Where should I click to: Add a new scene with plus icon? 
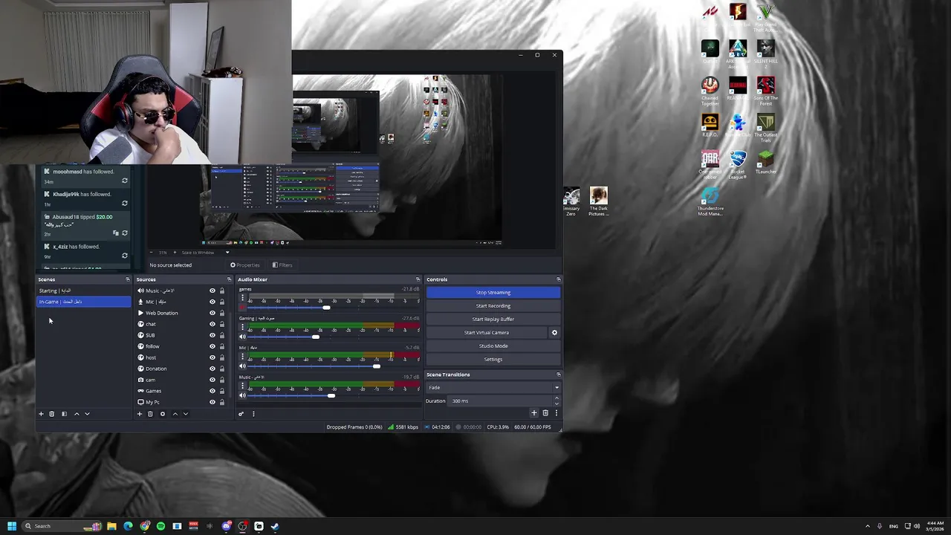point(41,414)
